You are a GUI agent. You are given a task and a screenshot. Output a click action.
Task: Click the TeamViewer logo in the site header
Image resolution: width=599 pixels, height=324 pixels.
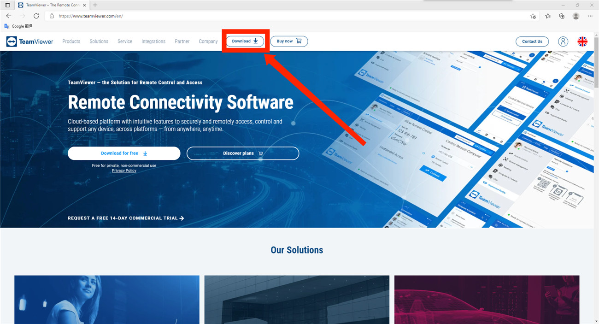(x=29, y=41)
